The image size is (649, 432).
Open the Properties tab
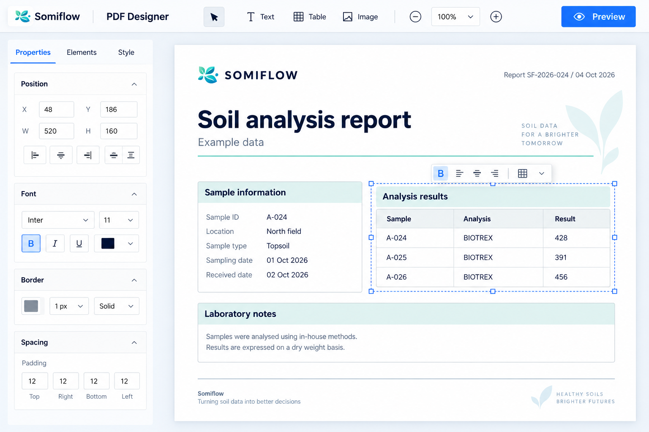(x=33, y=52)
